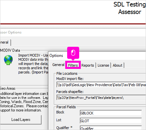Select the General tab in Options dialog
The height and width of the screenshot is (130, 146).
[58, 65]
